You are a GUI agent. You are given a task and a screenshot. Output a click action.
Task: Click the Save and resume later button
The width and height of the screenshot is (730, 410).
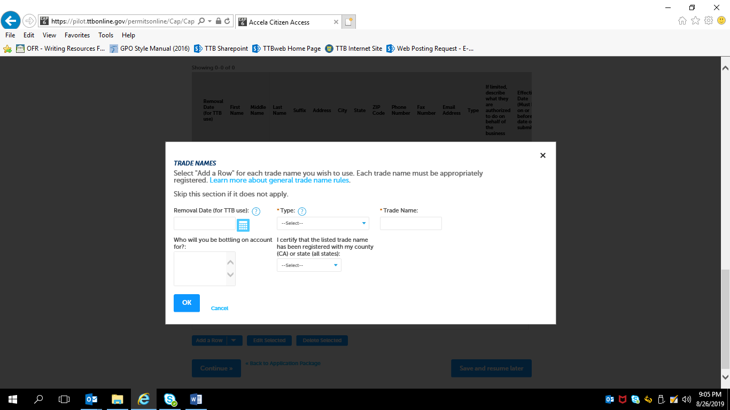[491, 368]
